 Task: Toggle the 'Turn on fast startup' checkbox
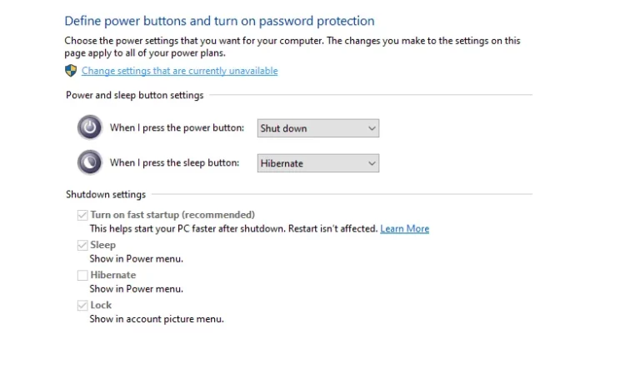tap(82, 215)
